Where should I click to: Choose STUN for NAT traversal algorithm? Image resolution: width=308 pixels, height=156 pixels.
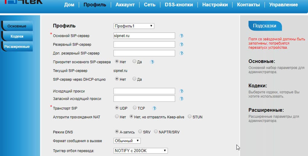click(190, 117)
